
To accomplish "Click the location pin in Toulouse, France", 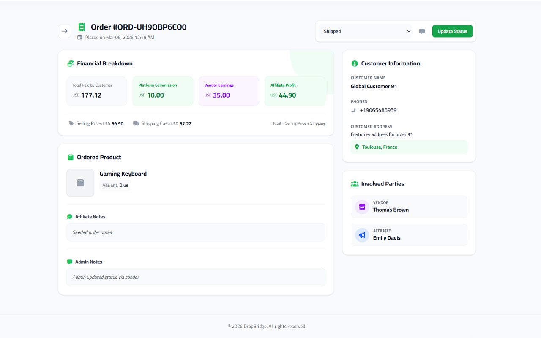I will tap(357, 147).
